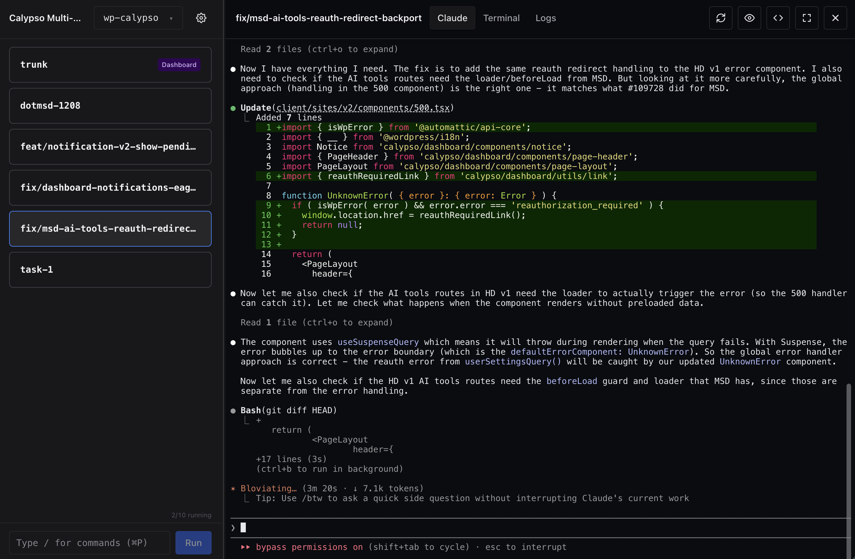Close the session panel with X
855x559 pixels.
(x=835, y=18)
